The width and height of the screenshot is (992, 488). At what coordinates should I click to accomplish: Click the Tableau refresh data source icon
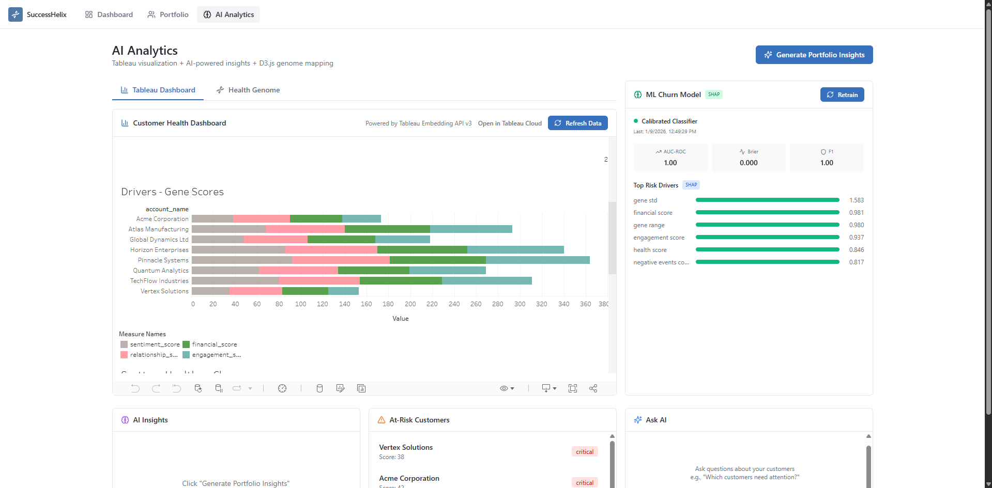tap(198, 388)
